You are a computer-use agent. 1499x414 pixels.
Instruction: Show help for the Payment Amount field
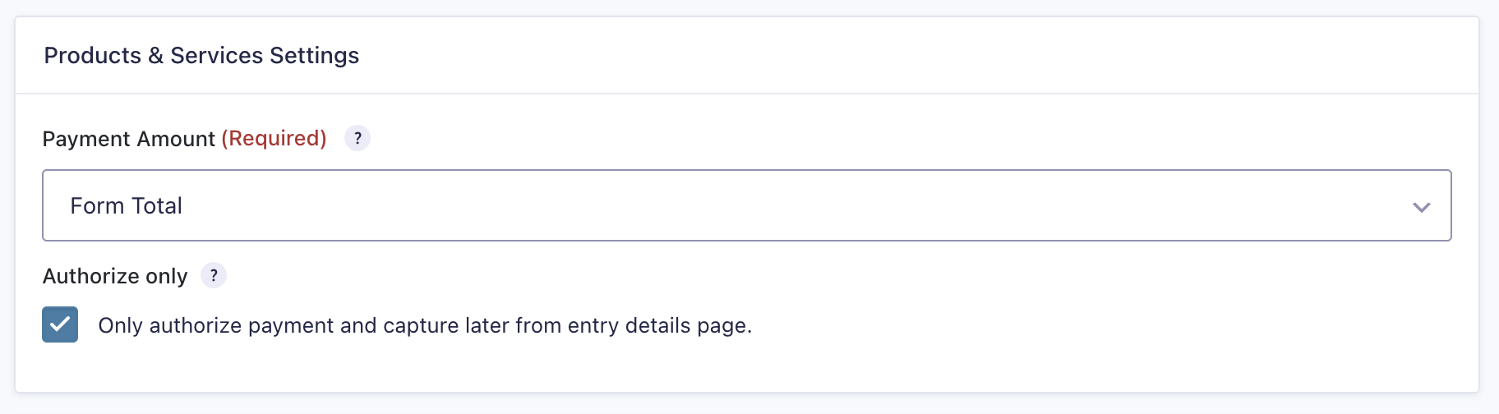[x=357, y=138]
